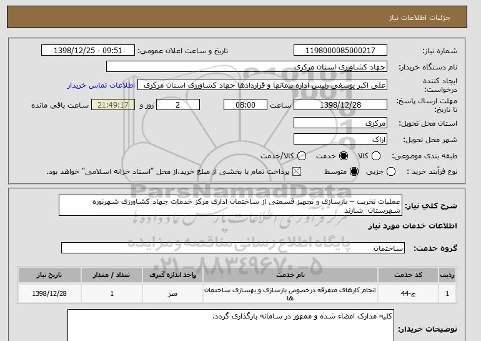481x341 pixels.
Task: Click the buyer notes text area
Action: (231, 325)
